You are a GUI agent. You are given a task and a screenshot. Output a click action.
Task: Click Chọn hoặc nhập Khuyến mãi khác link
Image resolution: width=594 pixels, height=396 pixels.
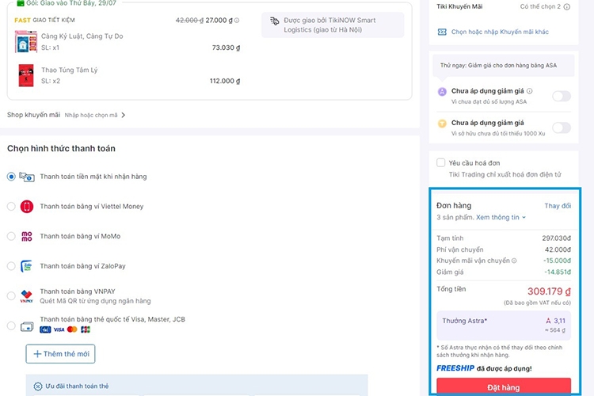pos(500,32)
